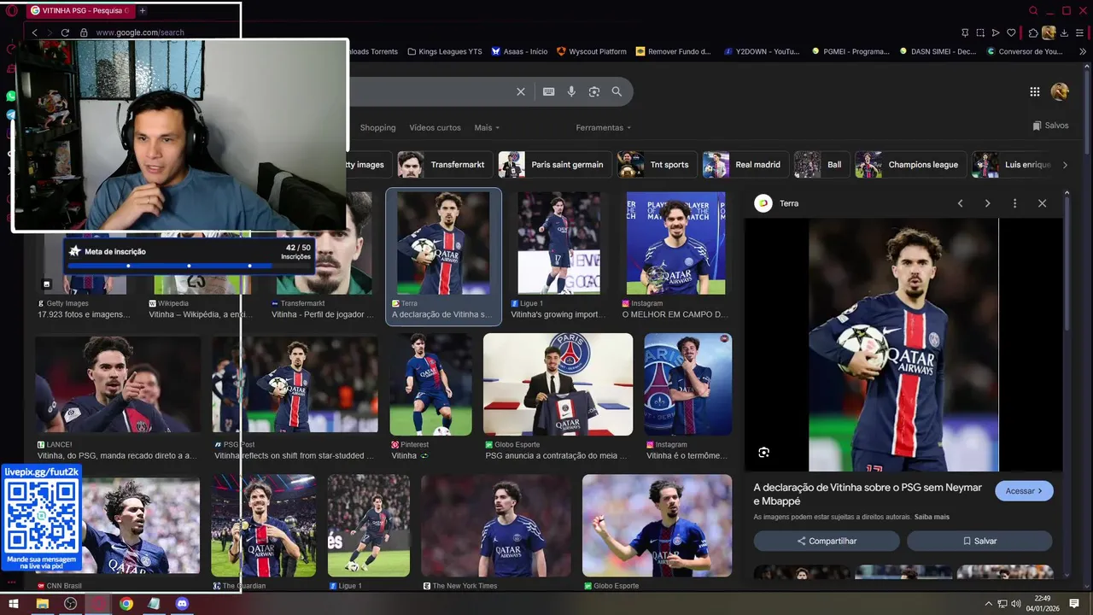This screenshot has height=615, width=1093.
Task: Filter images by the Paris saint germain chip
Action: click(x=554, y=165)
